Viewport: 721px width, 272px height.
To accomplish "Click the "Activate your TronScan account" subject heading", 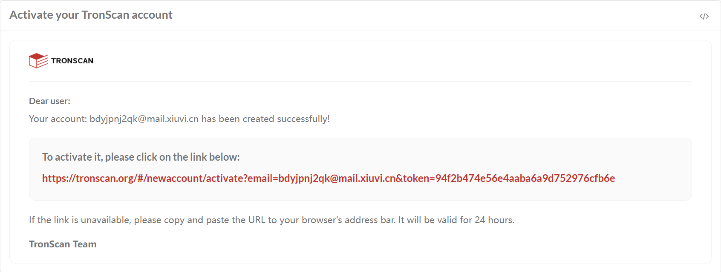I will (x=91, y=15).
